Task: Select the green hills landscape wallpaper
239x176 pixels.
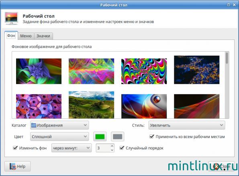Action: pyautogui.click(x=91, y=105)
